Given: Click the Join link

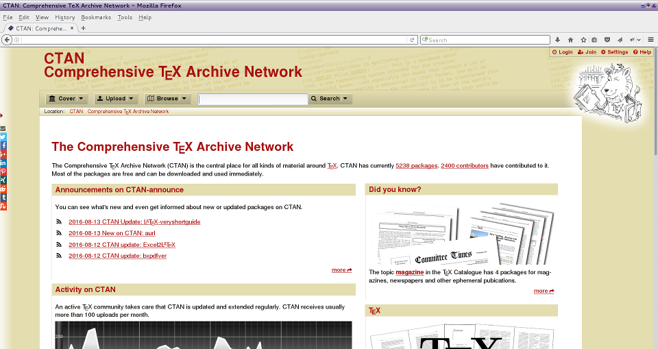Looking at the screenshot, I should [587, 52].
